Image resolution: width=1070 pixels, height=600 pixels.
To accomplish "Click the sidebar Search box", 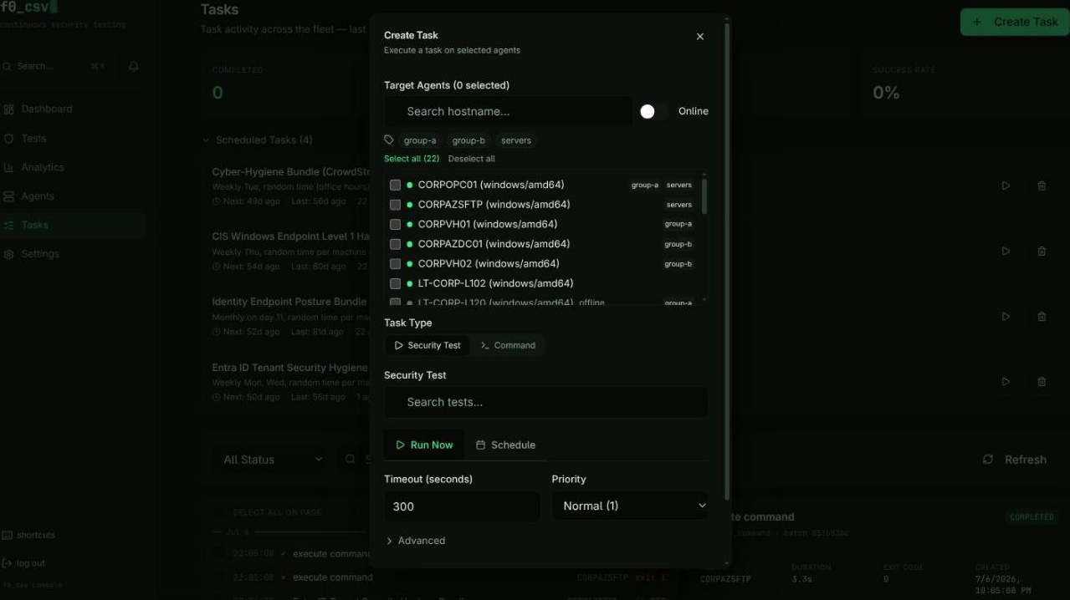I will pos(57,66).
